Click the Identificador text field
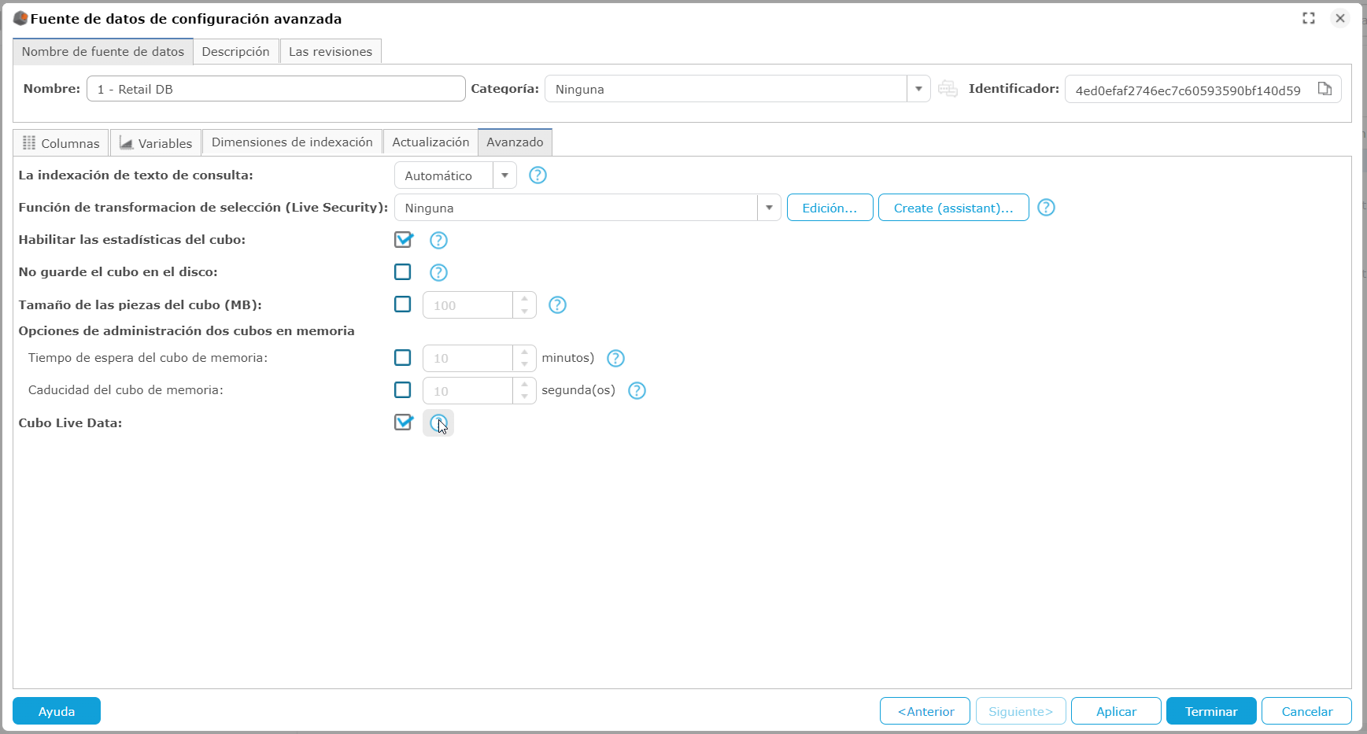The image size is (1367, 734). point(1188,90)
